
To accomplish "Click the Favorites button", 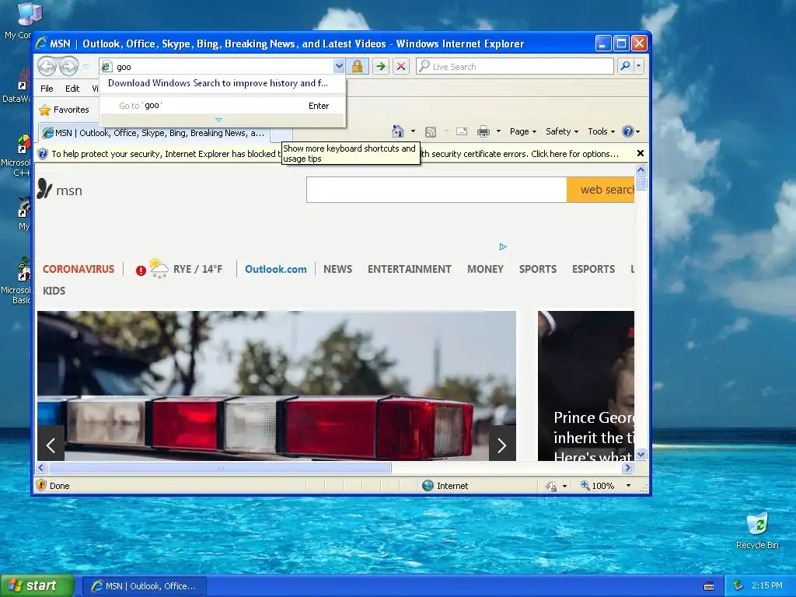I will point(65,110).
